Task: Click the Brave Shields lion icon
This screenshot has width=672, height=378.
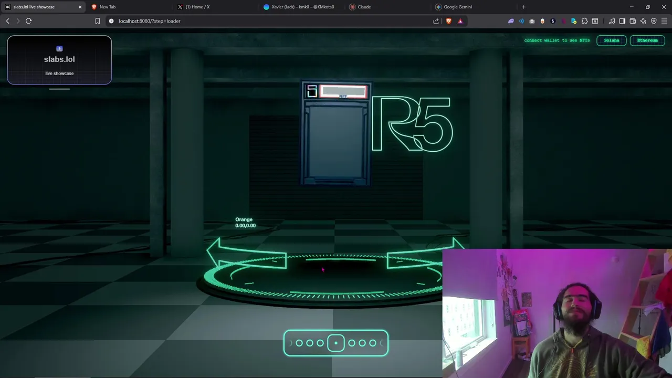Action: tap(448, 21)
